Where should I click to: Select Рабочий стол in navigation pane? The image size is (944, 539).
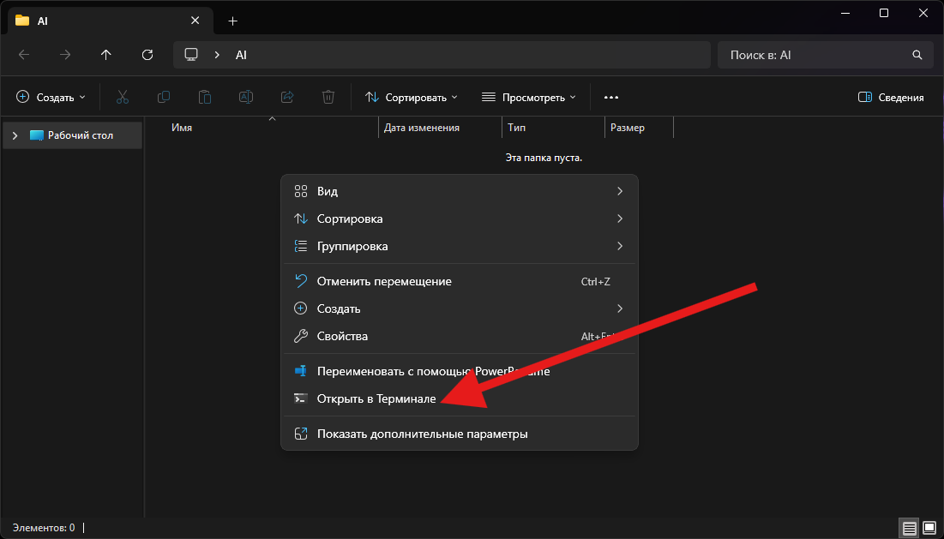[x=72, y=135]
